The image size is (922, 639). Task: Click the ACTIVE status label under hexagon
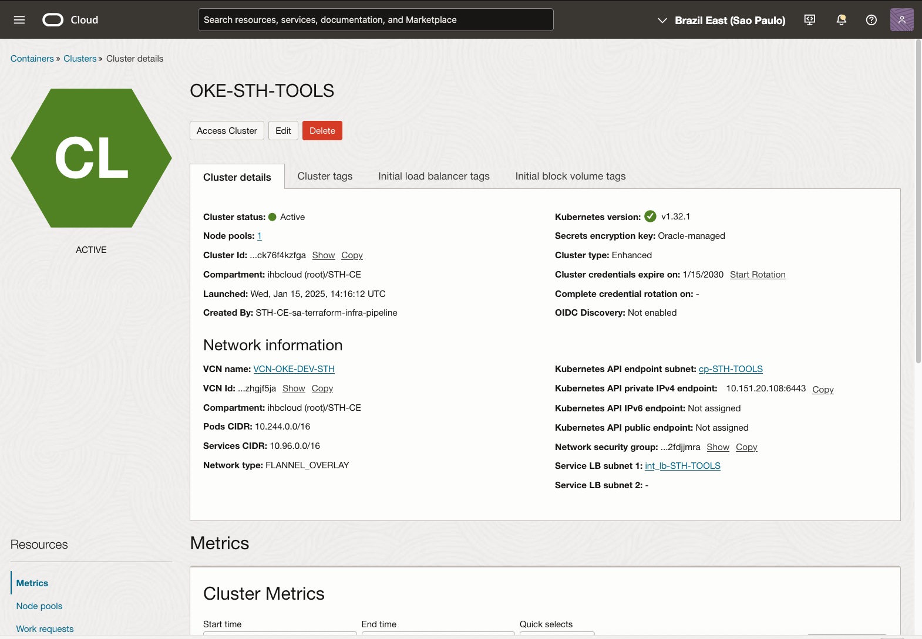91,250
